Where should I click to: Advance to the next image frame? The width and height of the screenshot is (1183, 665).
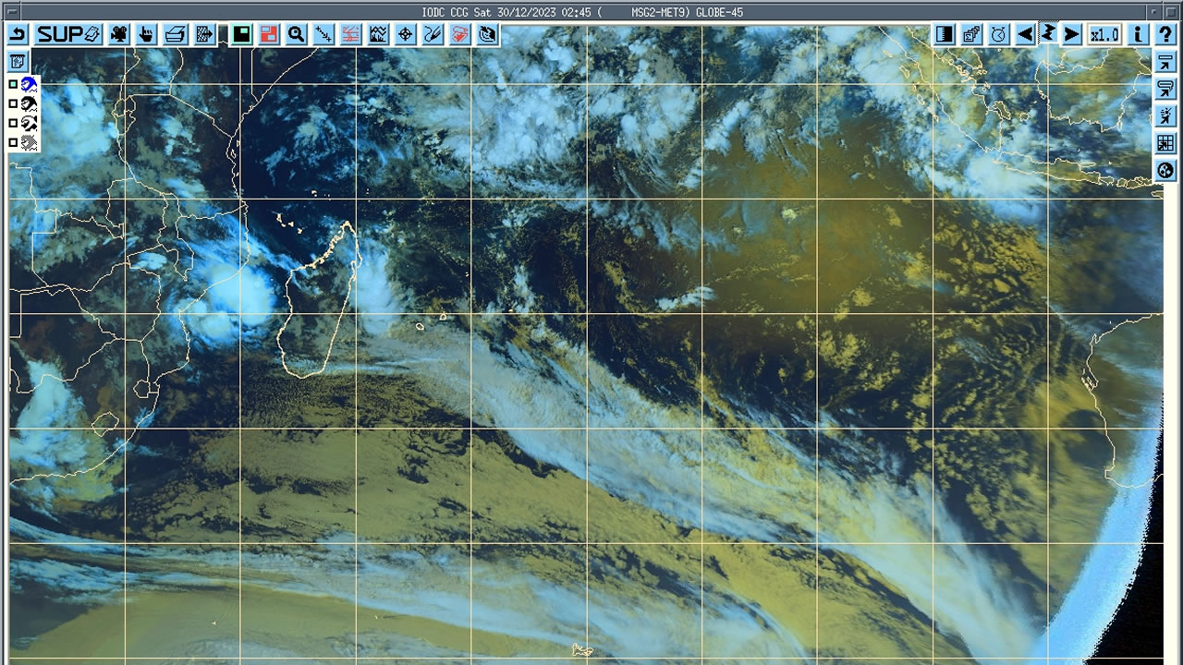(1071, 35)
